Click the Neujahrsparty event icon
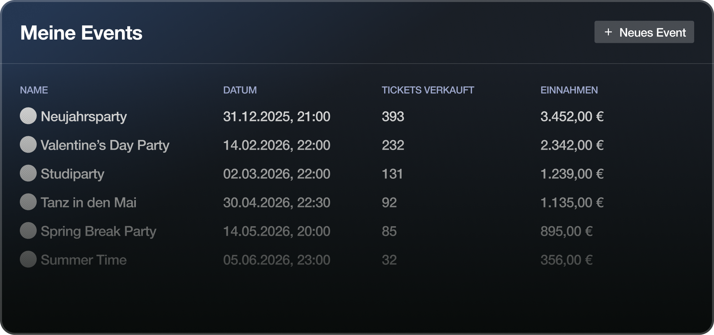Screen dimensions: 714x335 (28, 116)
